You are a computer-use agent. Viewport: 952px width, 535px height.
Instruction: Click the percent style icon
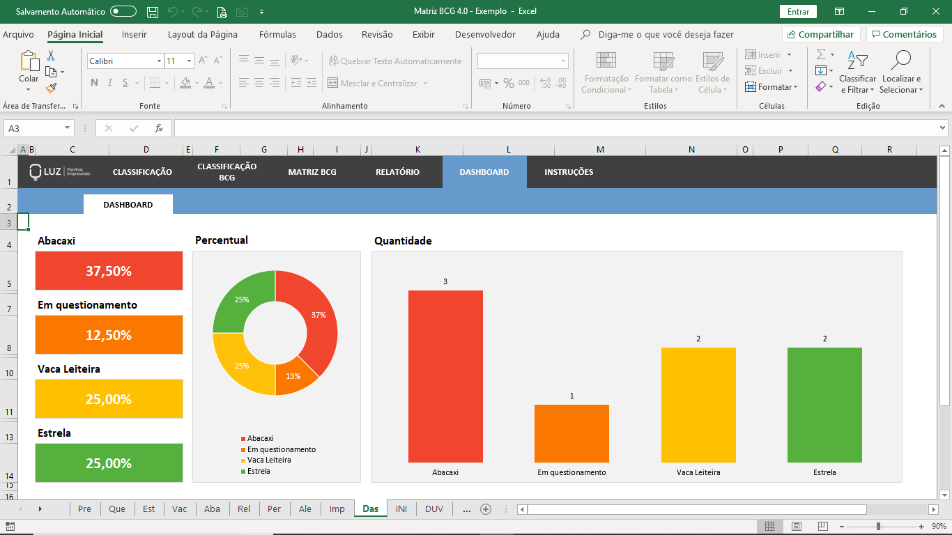click(509, 83)
